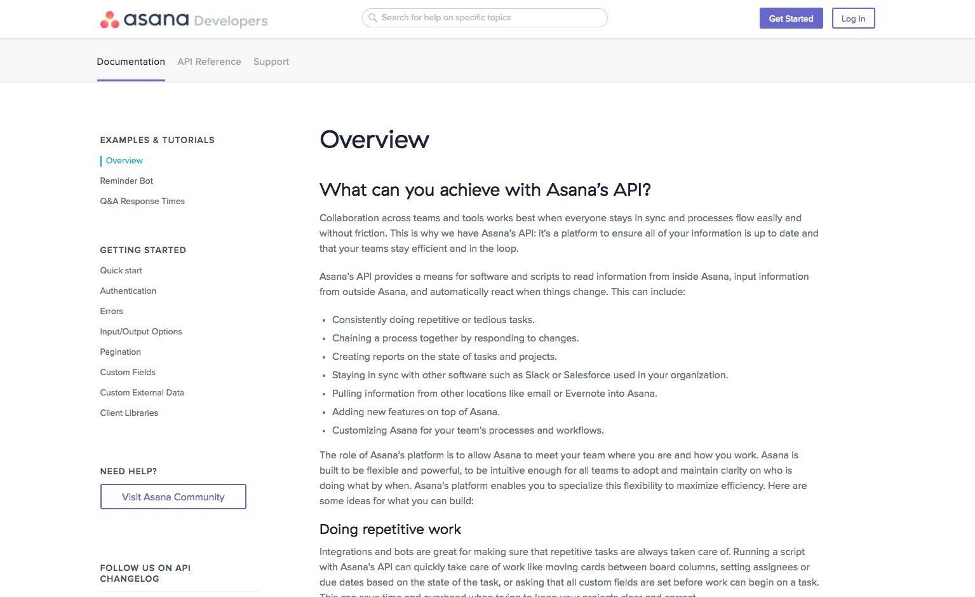Screen dimensions: 975x597
Task: Select Overview in the sidebar
Action: (124, 161)
